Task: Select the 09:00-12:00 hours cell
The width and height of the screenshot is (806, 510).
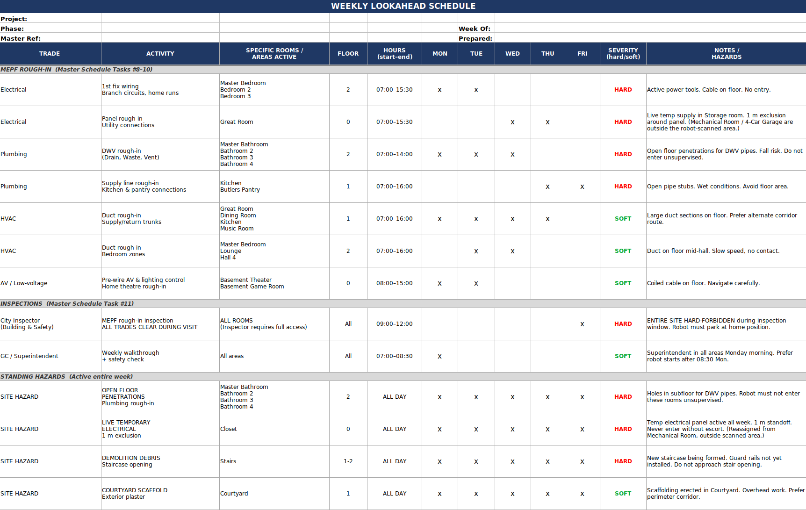Action: tap(395, 324)
